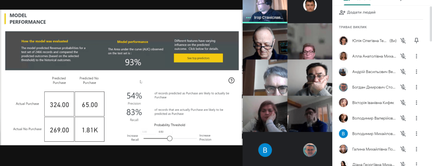Click muted microphone icon for Вікторія Іванівна Кифяк
The image size is (432, 166).
pyautogui.click(x=403, y=103)
